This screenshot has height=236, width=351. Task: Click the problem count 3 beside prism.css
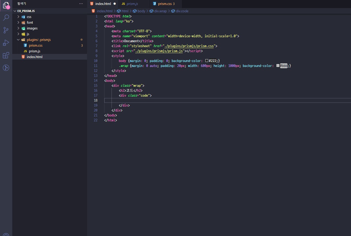pos(82,45)
